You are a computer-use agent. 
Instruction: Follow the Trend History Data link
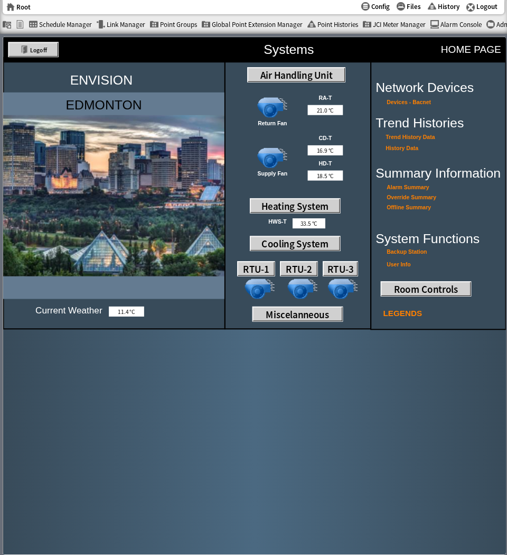coord(410,137)
